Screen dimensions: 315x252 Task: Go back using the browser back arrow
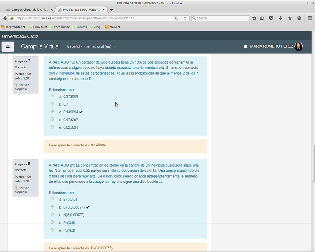(x=5, y=18)
